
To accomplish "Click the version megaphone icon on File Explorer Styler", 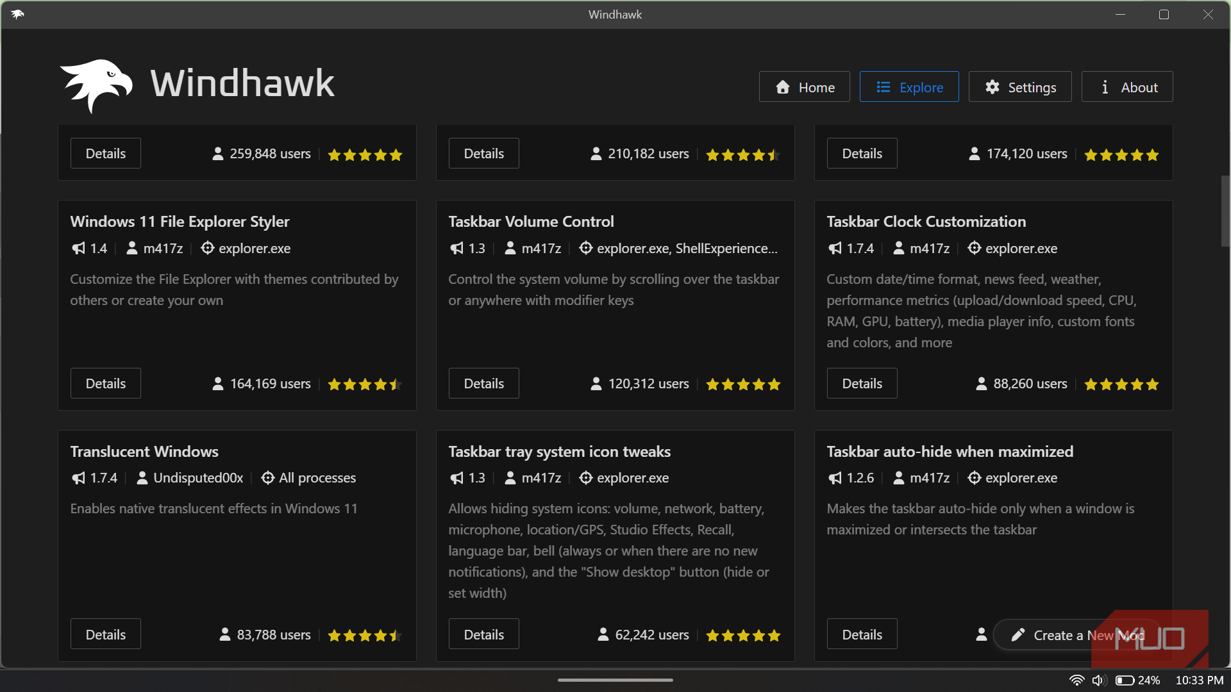I will click(78, 248).
